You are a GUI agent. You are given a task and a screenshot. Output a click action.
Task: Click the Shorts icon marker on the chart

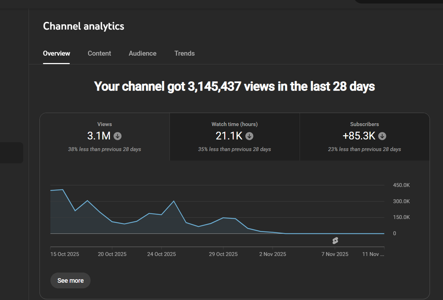click(x=335, y=240)
